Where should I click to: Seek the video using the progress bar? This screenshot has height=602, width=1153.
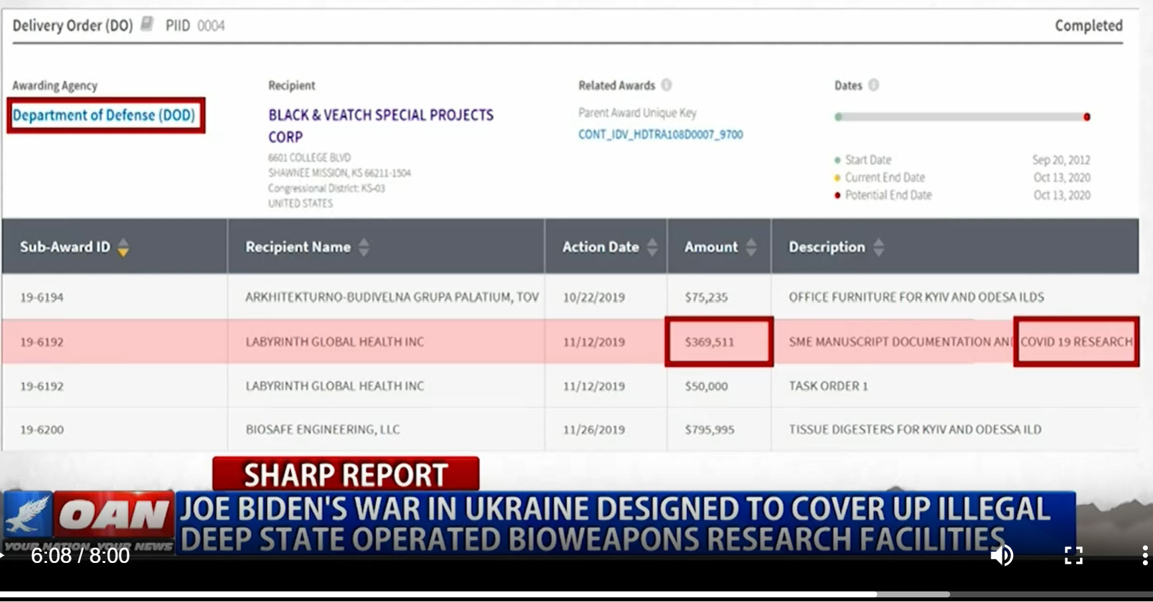pos(438,594)
